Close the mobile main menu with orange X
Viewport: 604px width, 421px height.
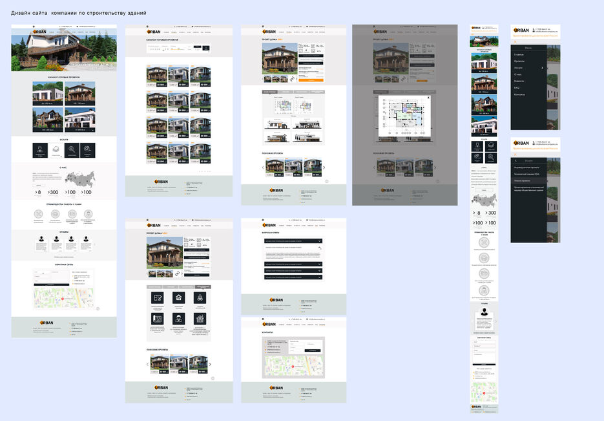515,41
